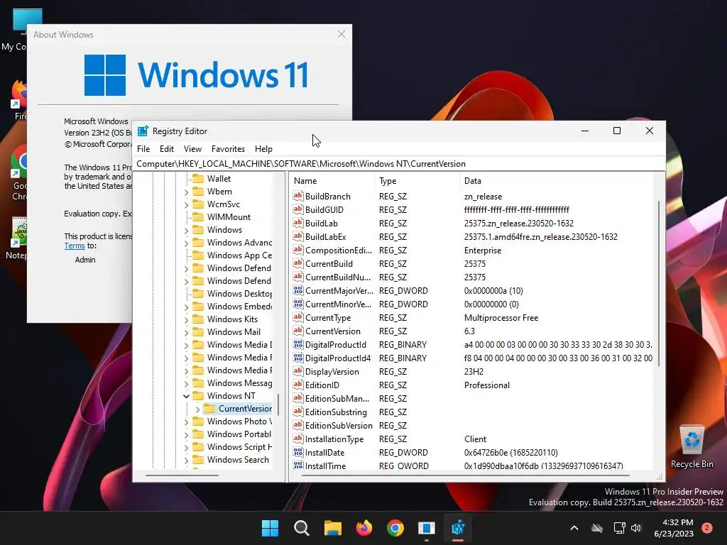Click the values pane vertical scrollbar

point(658,284)
